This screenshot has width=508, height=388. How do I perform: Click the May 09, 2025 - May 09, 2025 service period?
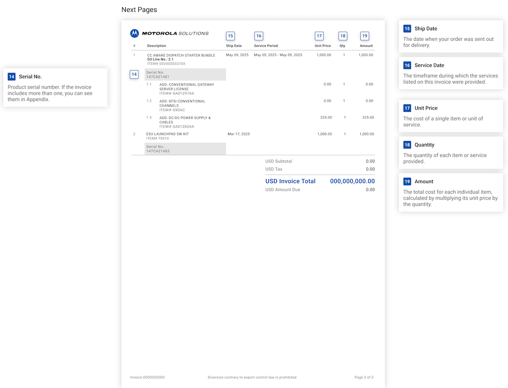278,55
